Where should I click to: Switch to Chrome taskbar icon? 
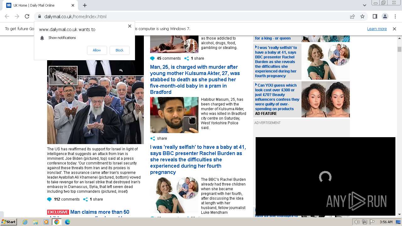(57, 222)
